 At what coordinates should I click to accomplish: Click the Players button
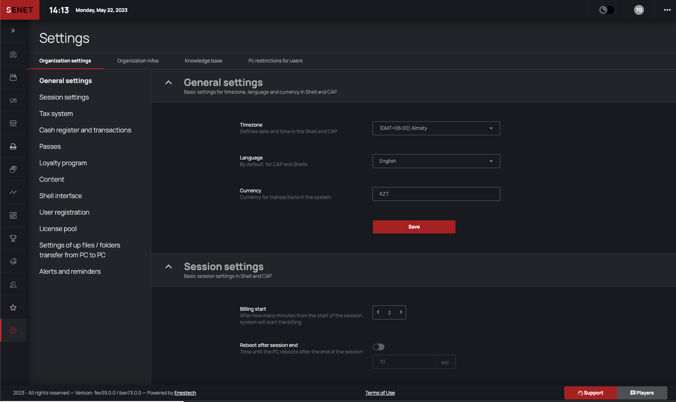(642, 393)
